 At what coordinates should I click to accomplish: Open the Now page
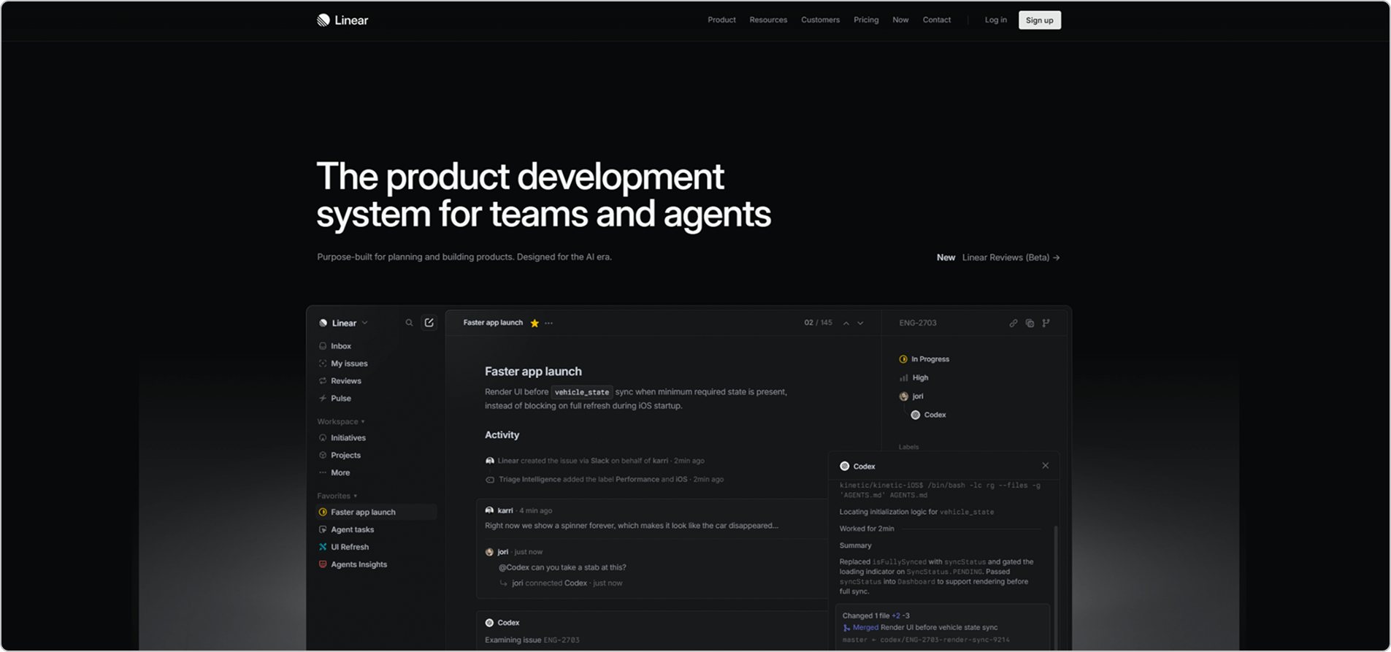[900, 20]
